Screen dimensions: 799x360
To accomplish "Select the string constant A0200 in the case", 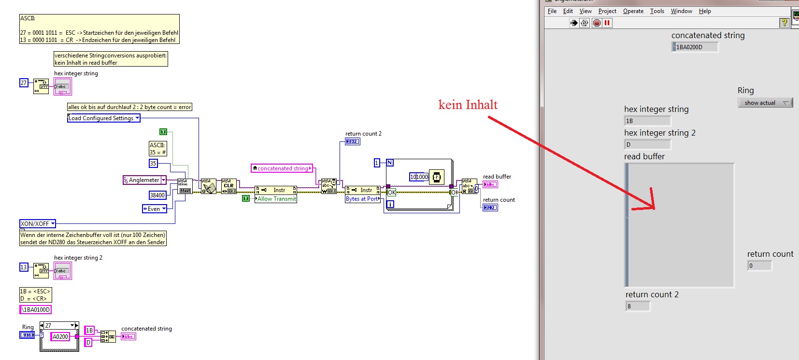I will pos(60,337).
